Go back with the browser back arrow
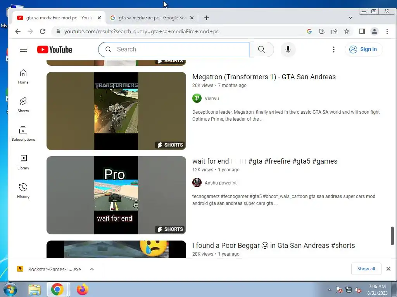The height and width of the screenshot is (297, 397). pyautogui.click(x=18, y=31)
